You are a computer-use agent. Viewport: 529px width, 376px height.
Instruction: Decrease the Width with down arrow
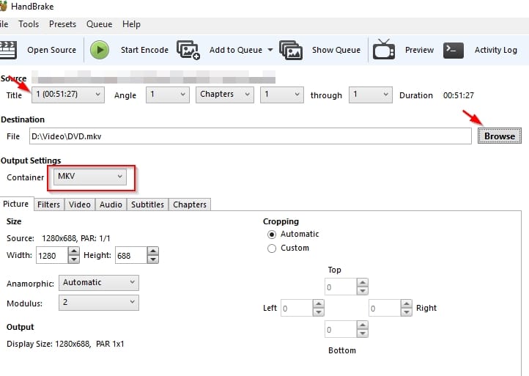click(74, 259)
